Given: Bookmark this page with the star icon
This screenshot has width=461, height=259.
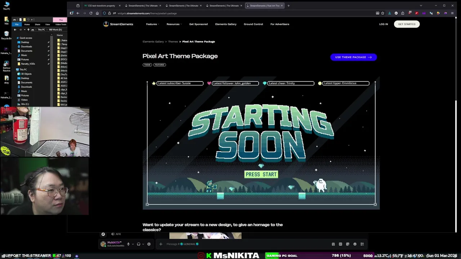Looking at the screenshot, I should [x=382, y=13].
